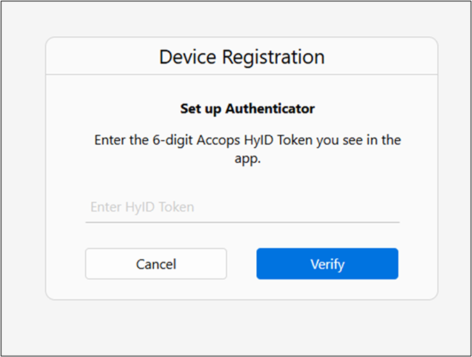
Task: Click the Device Registration title
Action: [242, 56]
